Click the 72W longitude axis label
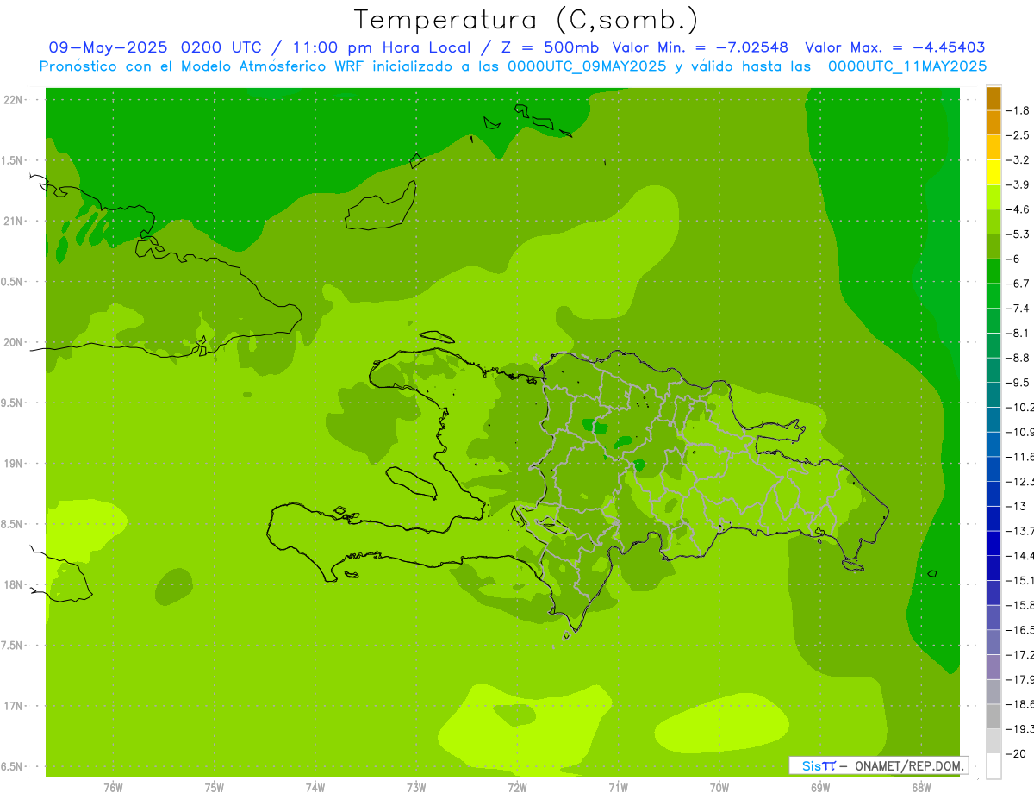 point(517,788)
